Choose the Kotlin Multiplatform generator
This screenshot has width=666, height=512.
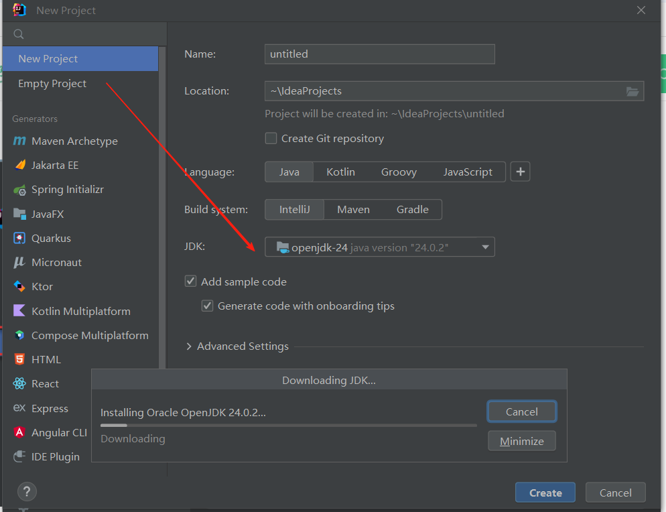point(80,311)
